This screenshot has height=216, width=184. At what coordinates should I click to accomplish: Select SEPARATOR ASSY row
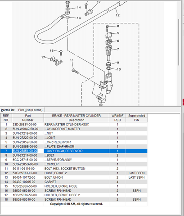[74, 160]
